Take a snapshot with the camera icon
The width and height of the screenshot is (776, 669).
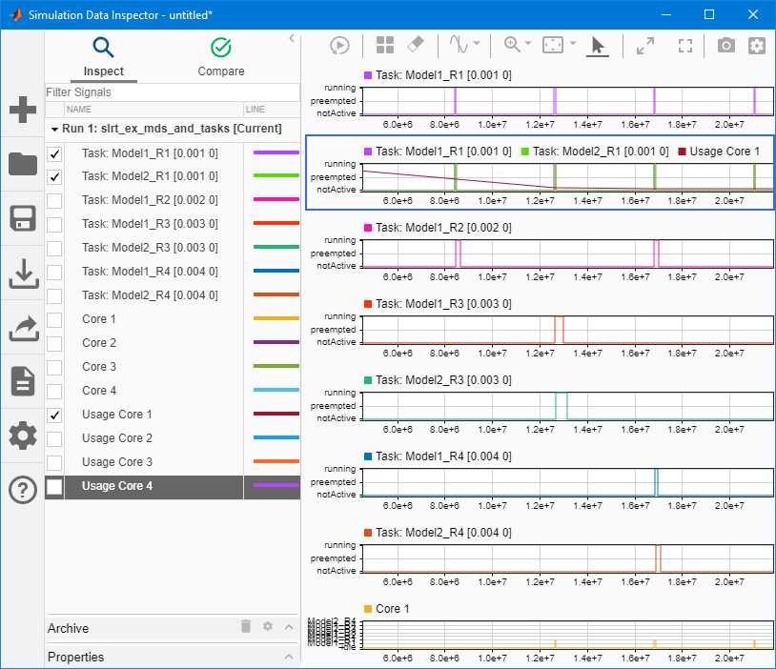(725, 45)
